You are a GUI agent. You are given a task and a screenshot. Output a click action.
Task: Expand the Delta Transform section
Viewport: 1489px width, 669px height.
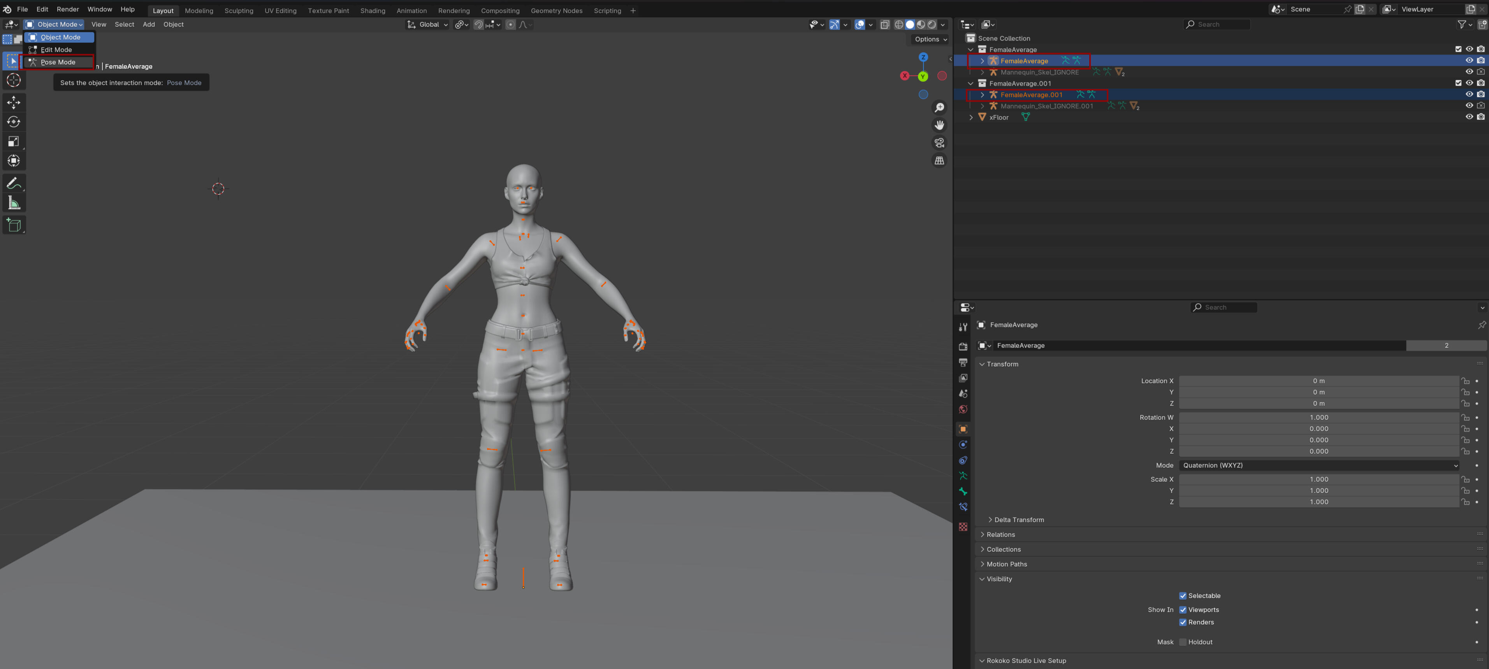coord(1018,520)
